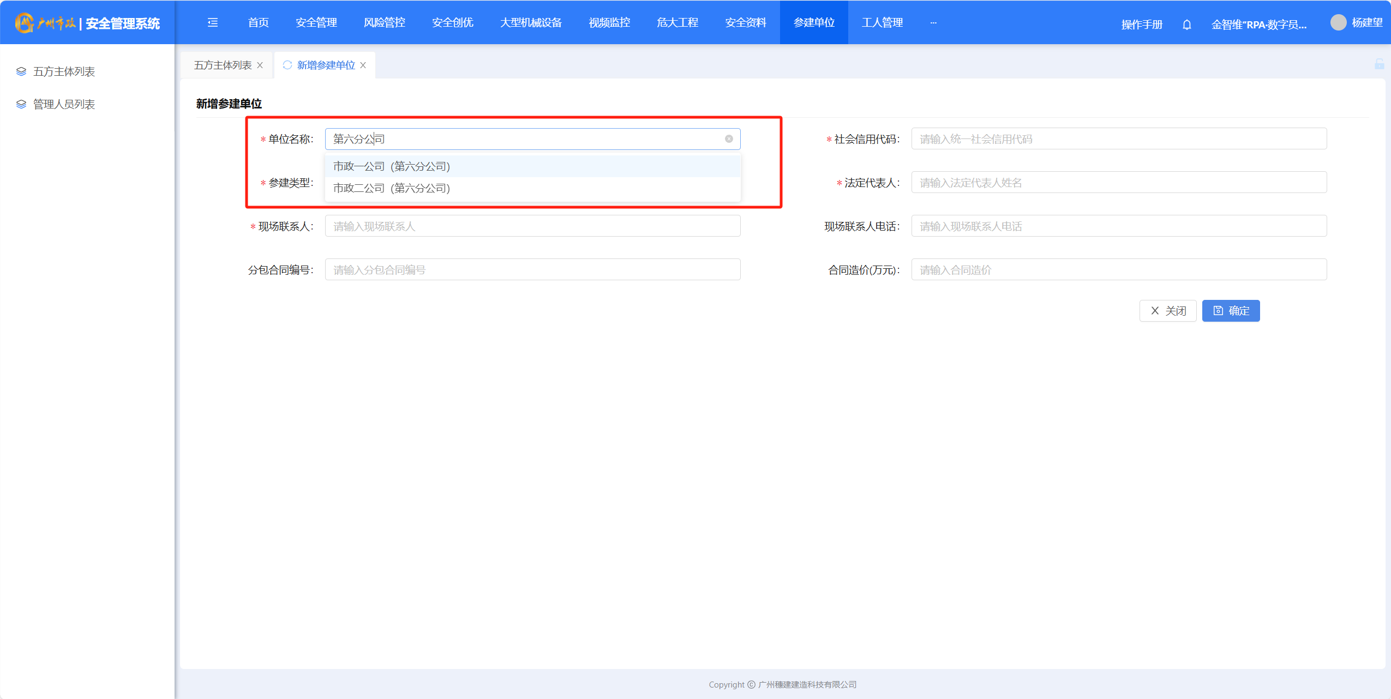Open the 操作手册 link
Viewport: 1391px width, 699px height.
1142,25
